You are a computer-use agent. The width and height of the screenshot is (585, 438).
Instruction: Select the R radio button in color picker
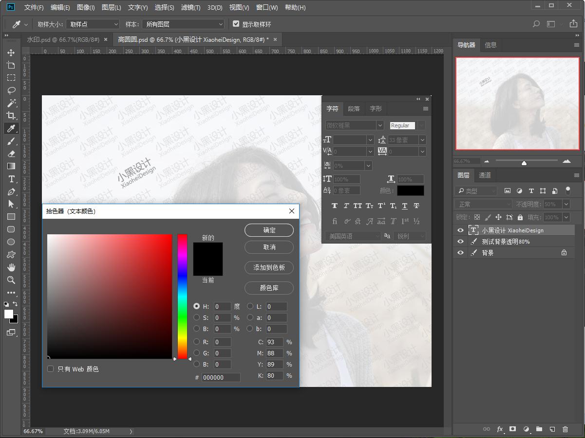point(197,342)
